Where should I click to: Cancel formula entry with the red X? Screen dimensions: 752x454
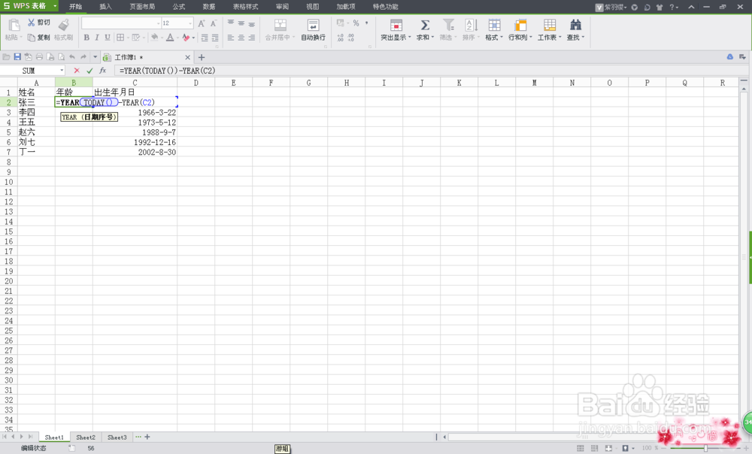coord(77,71)
